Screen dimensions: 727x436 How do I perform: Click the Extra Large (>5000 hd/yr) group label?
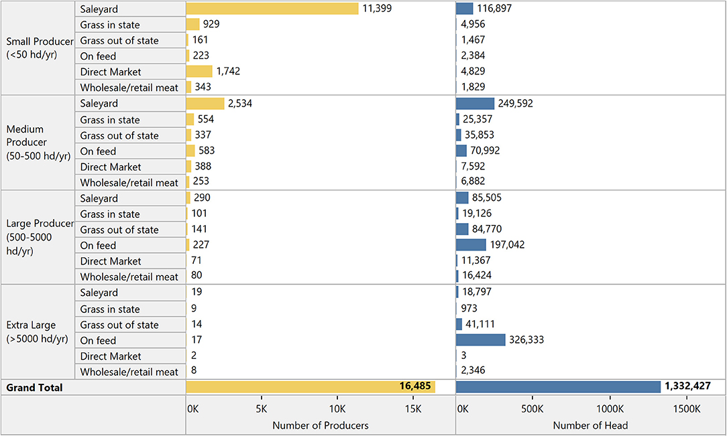point(37,332)
